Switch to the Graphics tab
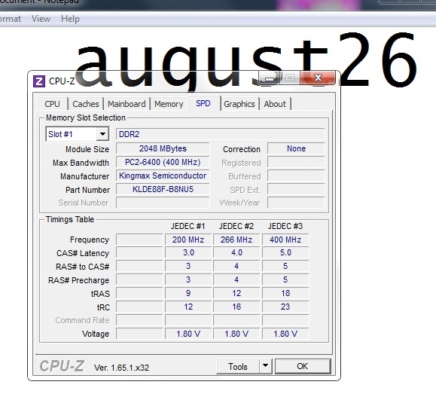This screenshot has width=436, height=403. [x=239, y=104]
